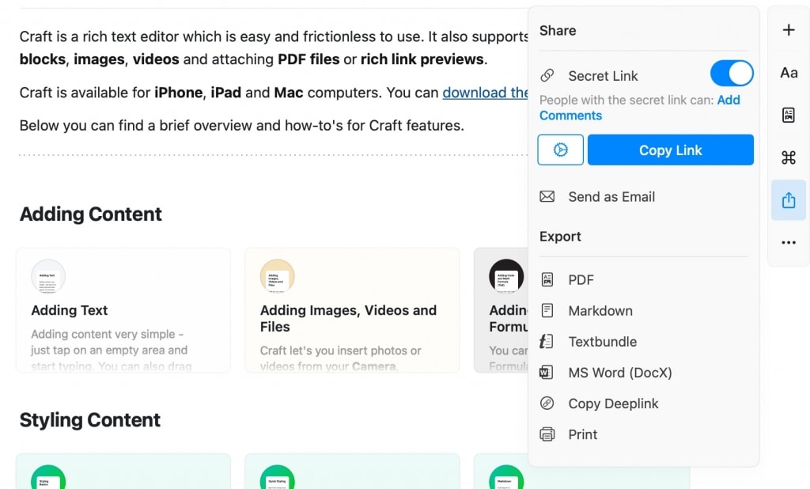Viewport: 810px width, 489px height.
Task: Click the Copy Link button
Action: tap(671, 150)
